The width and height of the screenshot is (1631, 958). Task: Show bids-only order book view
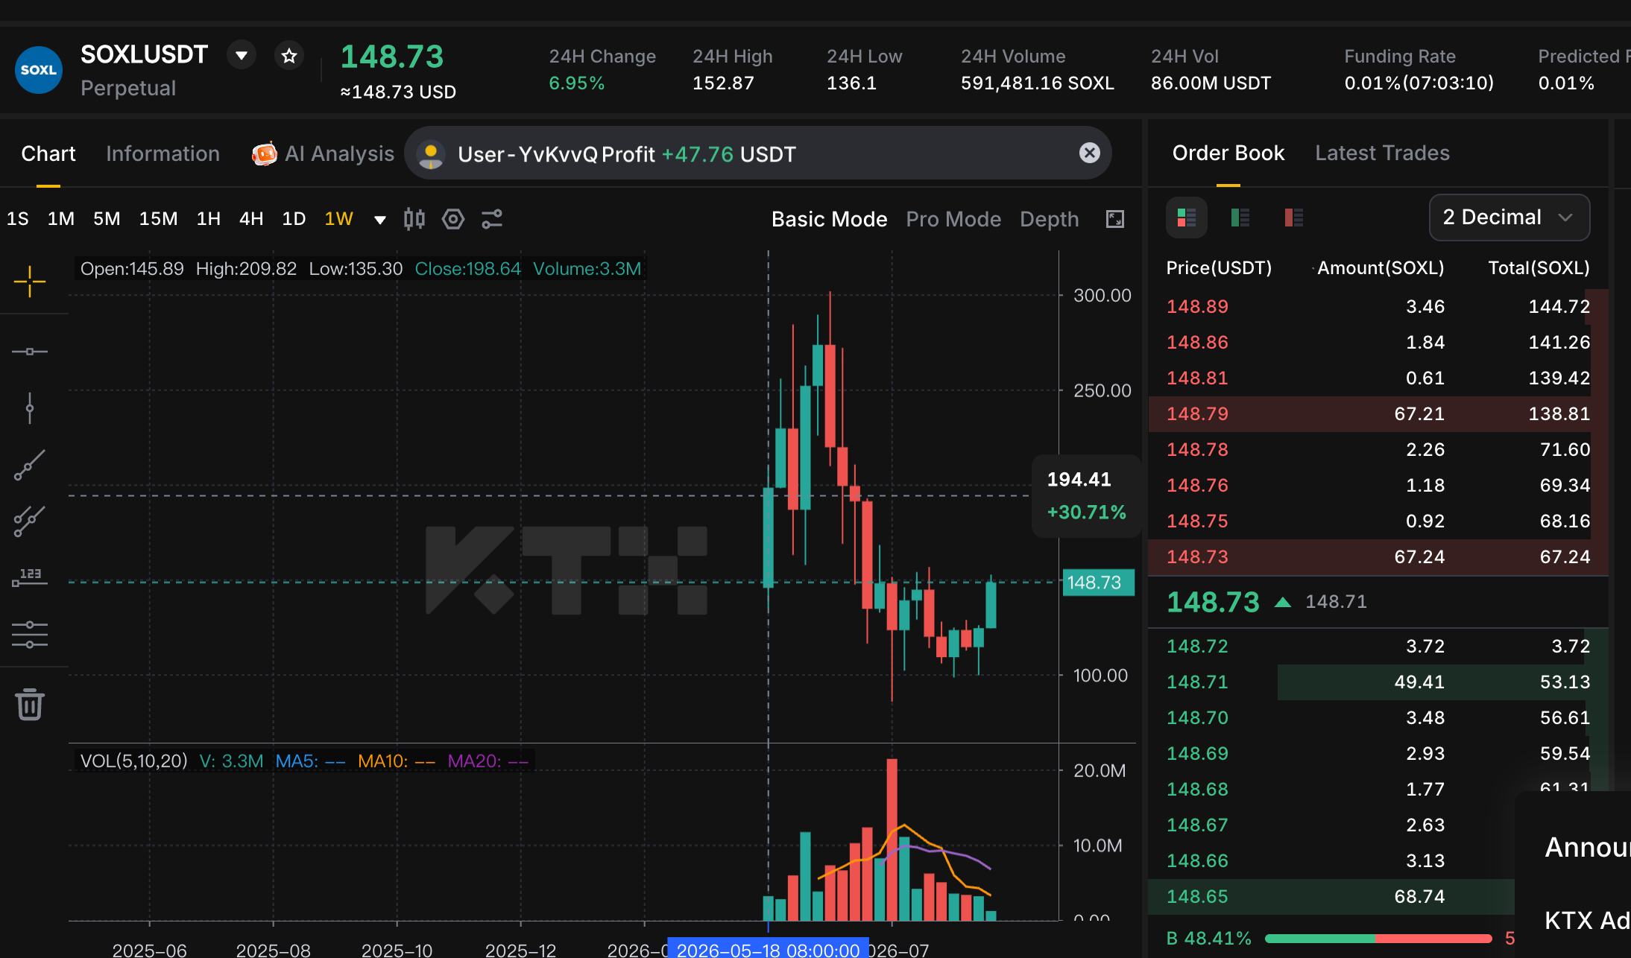coord(1240,218)
